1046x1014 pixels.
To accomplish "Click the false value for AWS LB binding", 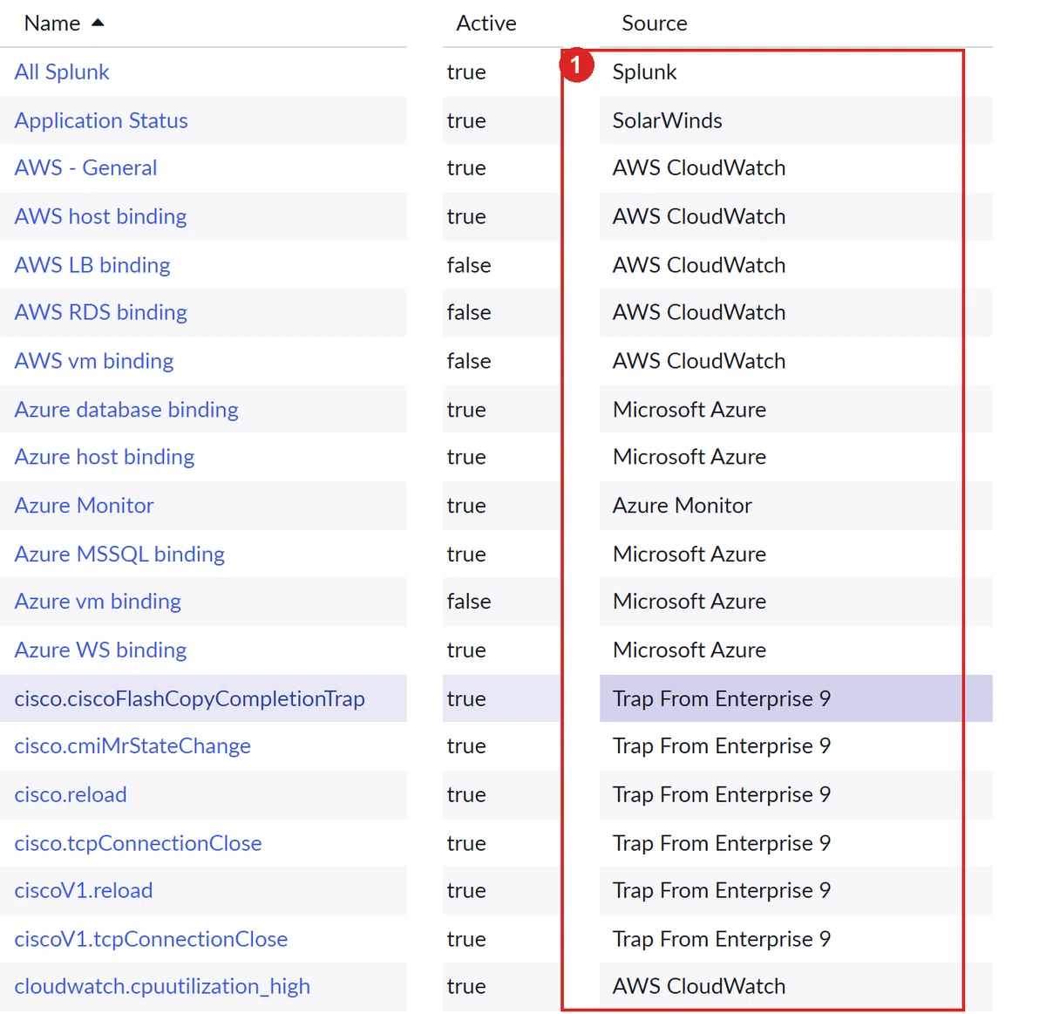I will click(x=469, y=265).
